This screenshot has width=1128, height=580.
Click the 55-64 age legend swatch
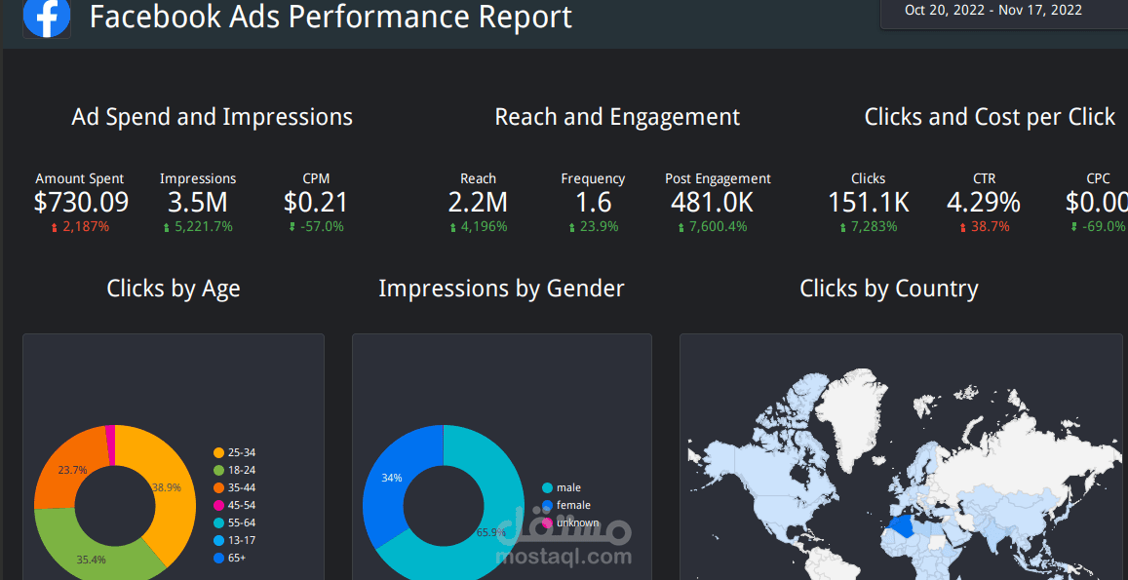click(x=218, y=522)
